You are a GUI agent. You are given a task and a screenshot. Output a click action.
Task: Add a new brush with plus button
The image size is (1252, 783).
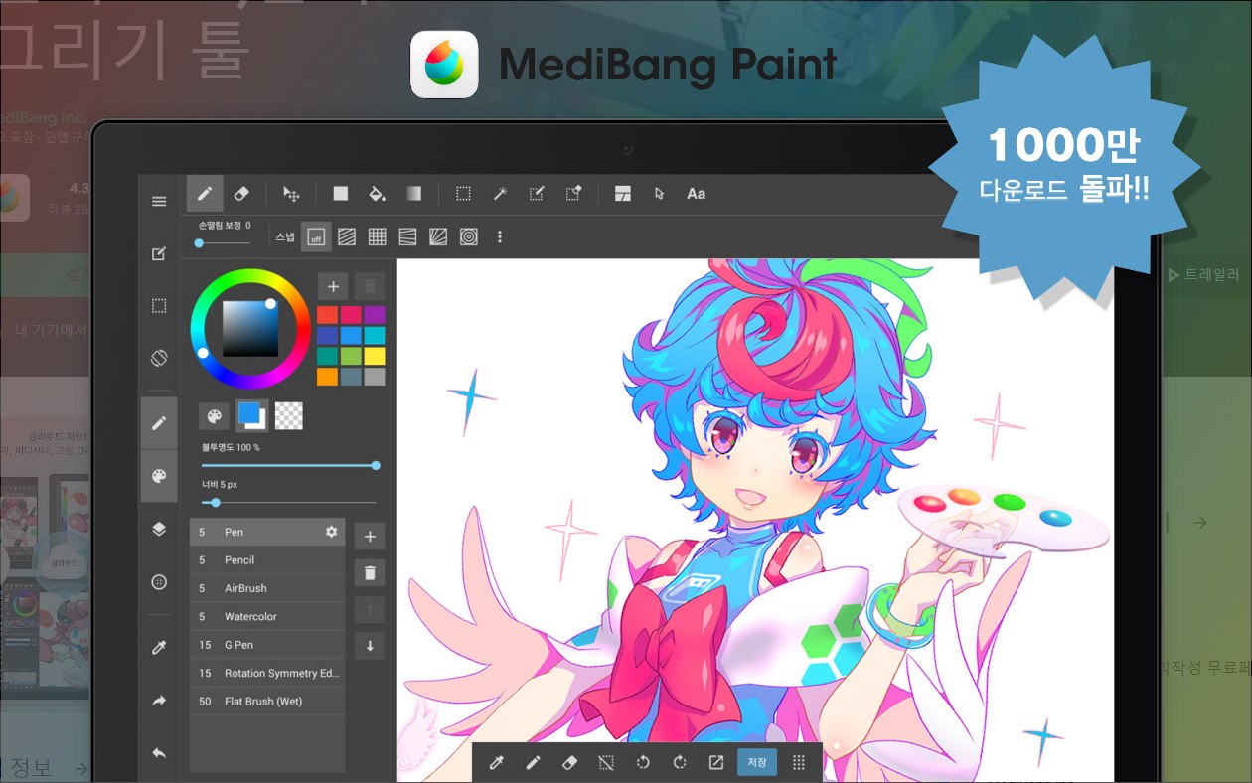coord(370,537)
